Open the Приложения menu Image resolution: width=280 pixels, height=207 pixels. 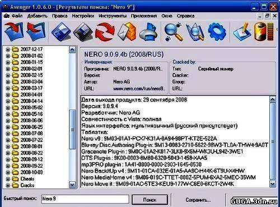144,16
